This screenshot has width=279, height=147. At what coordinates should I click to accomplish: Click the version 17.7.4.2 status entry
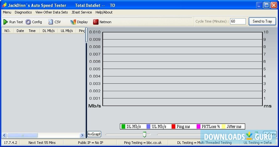click(x=11, y=143)
